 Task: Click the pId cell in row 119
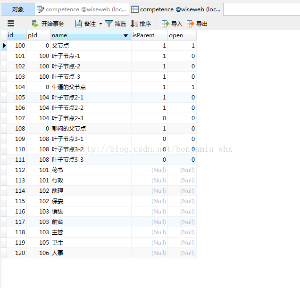[39, 242]
